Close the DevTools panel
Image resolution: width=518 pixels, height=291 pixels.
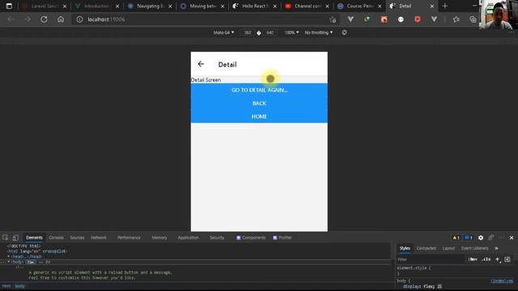pos(512,238)
